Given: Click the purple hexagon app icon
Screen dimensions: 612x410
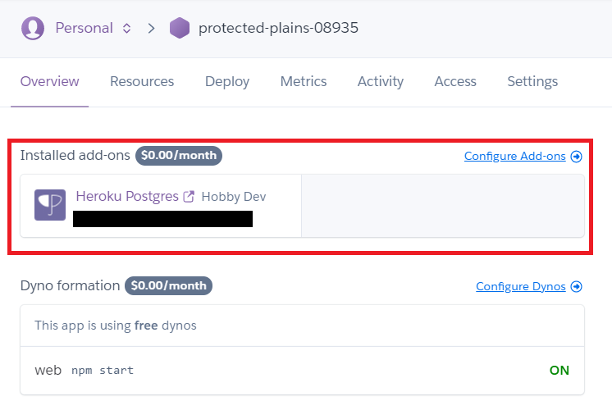Looking at the screenshot, I should (180, 28).
